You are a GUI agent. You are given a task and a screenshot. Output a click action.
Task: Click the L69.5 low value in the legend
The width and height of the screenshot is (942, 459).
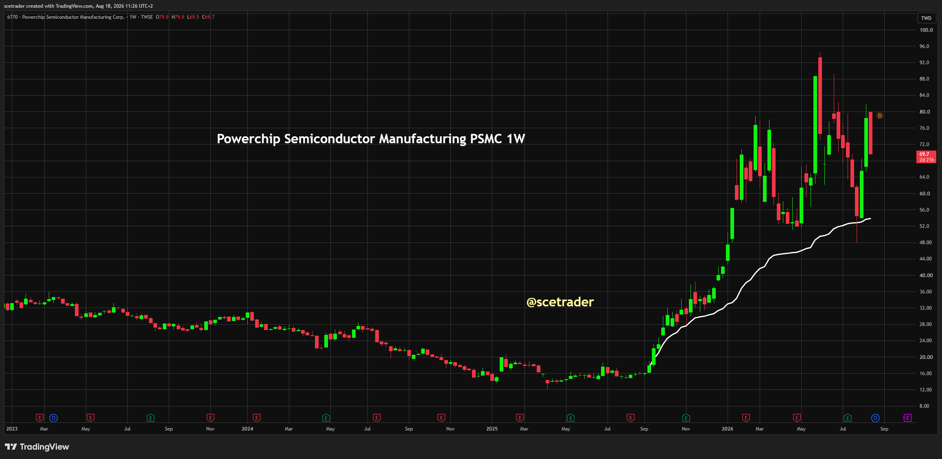point(193,17)
